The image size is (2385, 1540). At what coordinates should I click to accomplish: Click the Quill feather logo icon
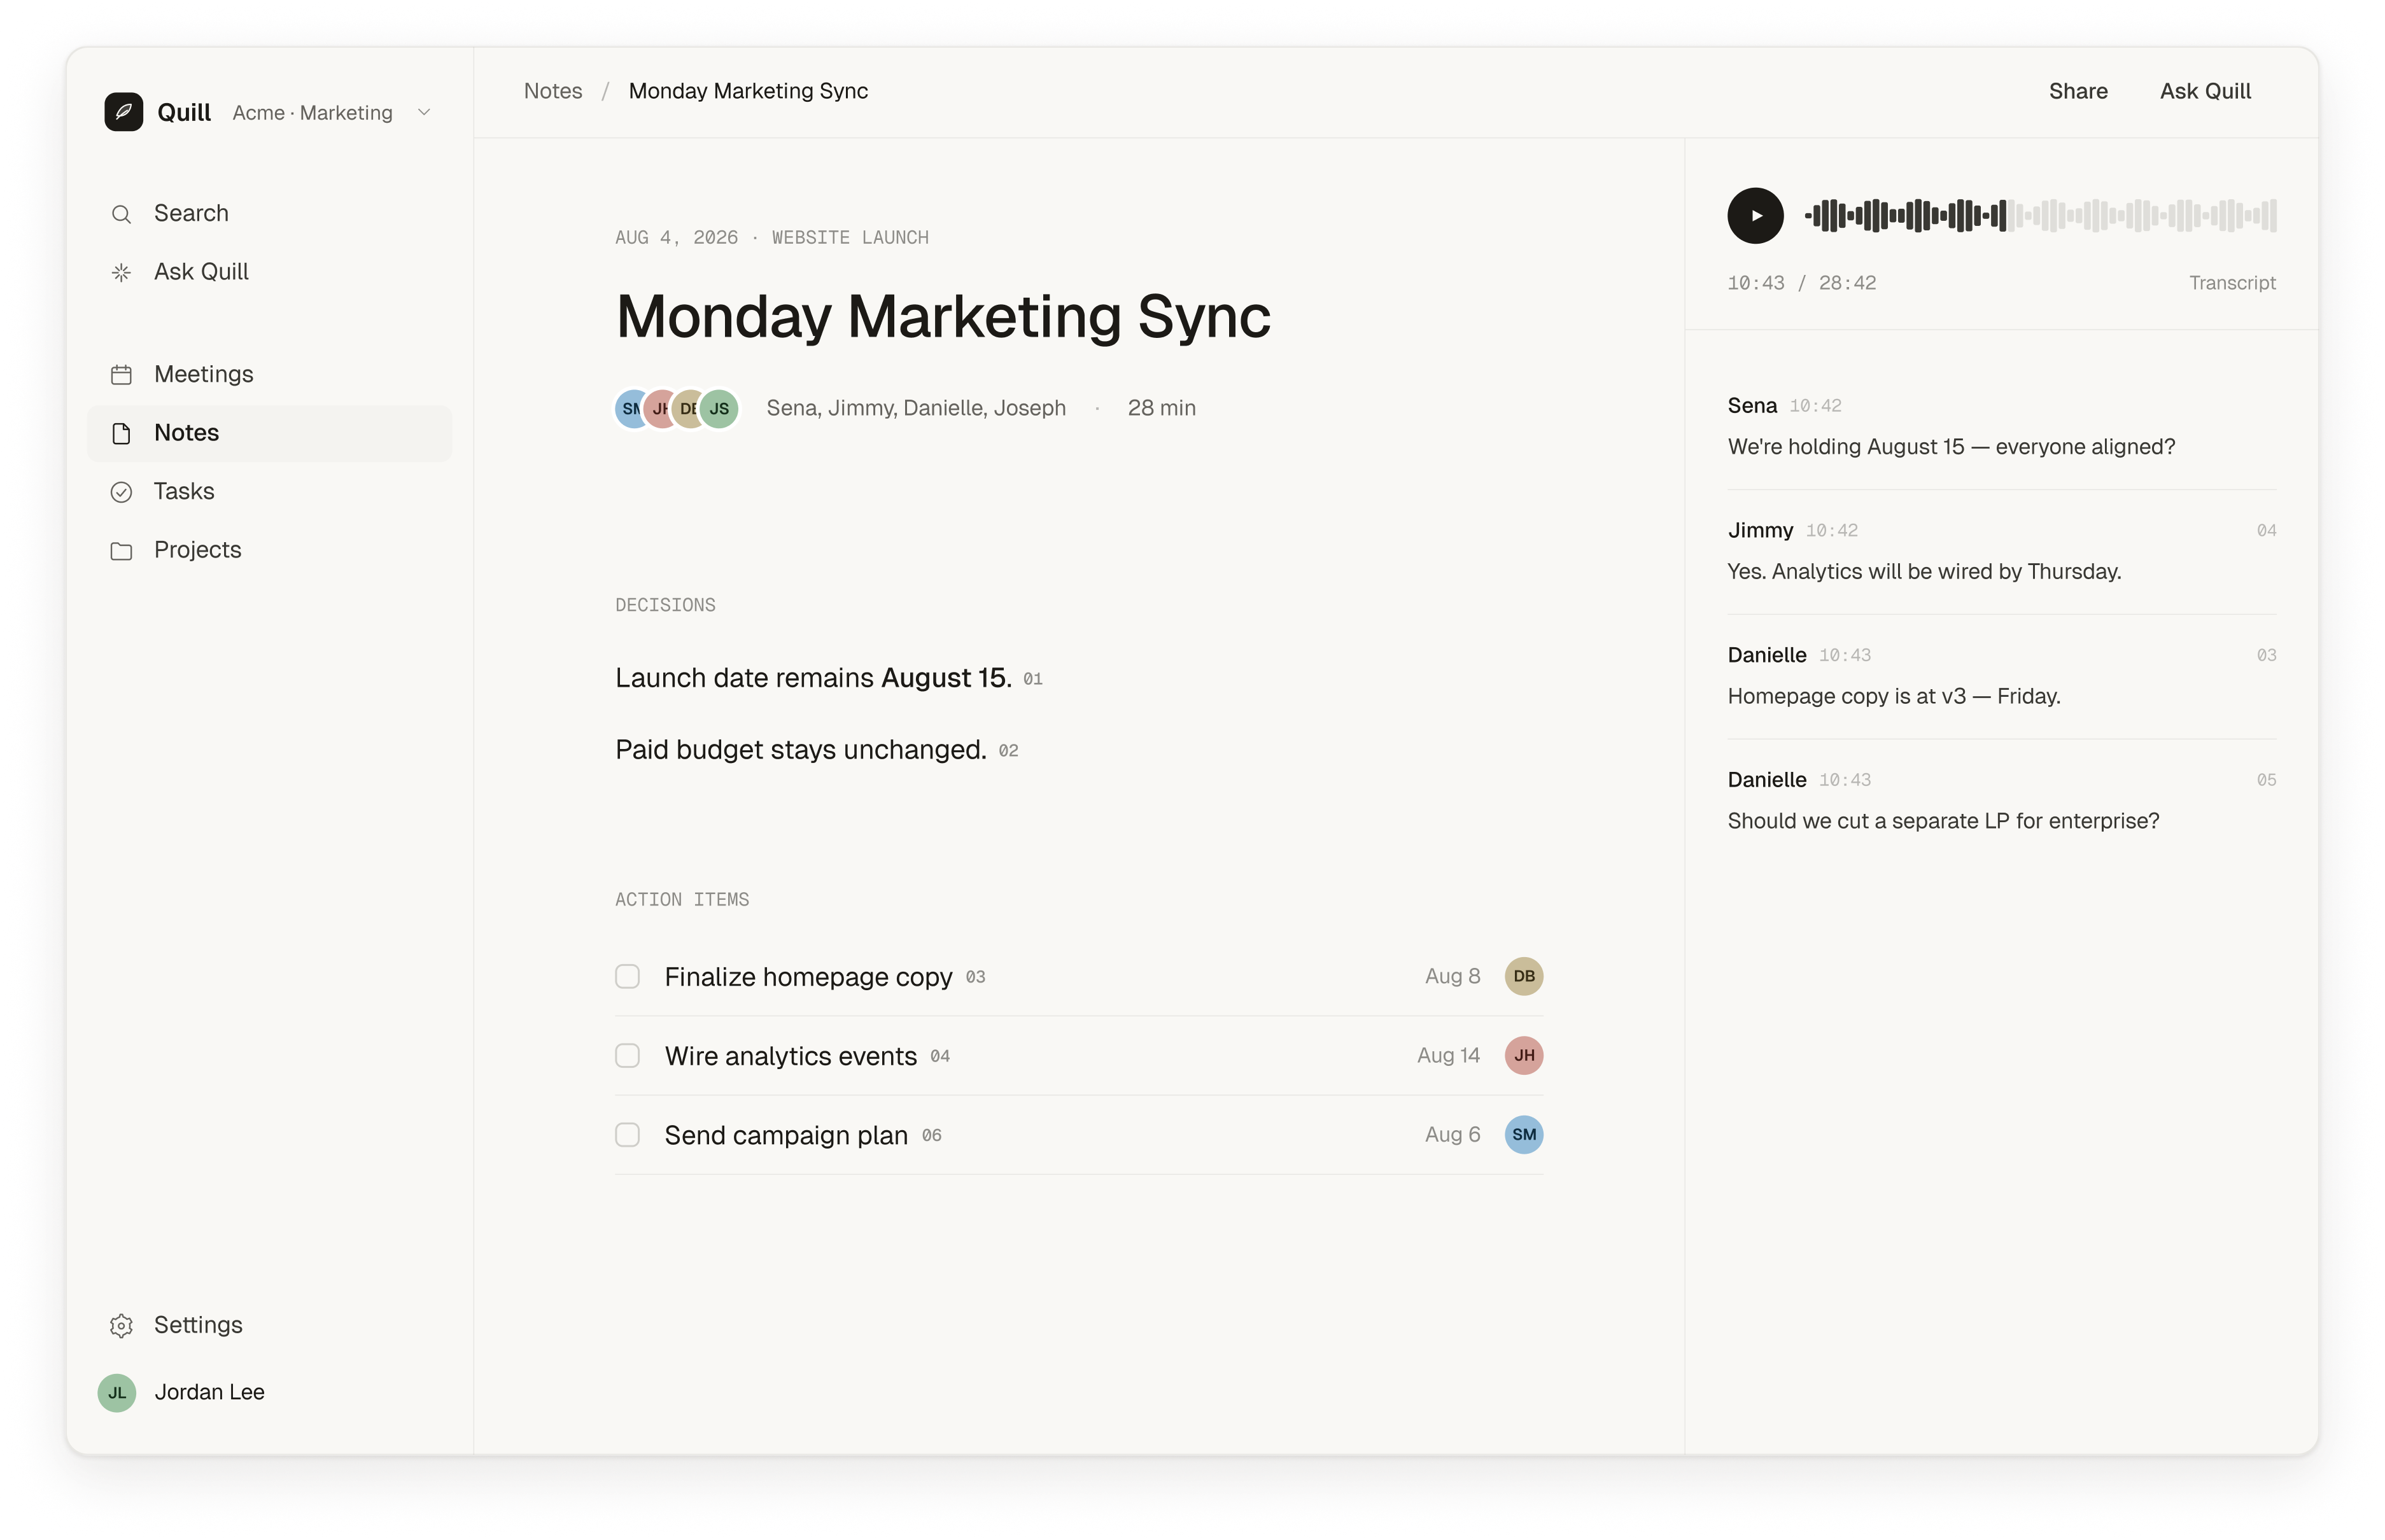(x=123, y=112)
